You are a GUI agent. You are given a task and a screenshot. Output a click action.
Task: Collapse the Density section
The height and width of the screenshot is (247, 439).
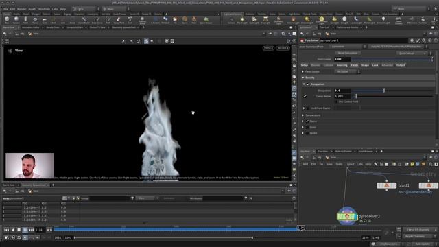click(x=303, y=78)
